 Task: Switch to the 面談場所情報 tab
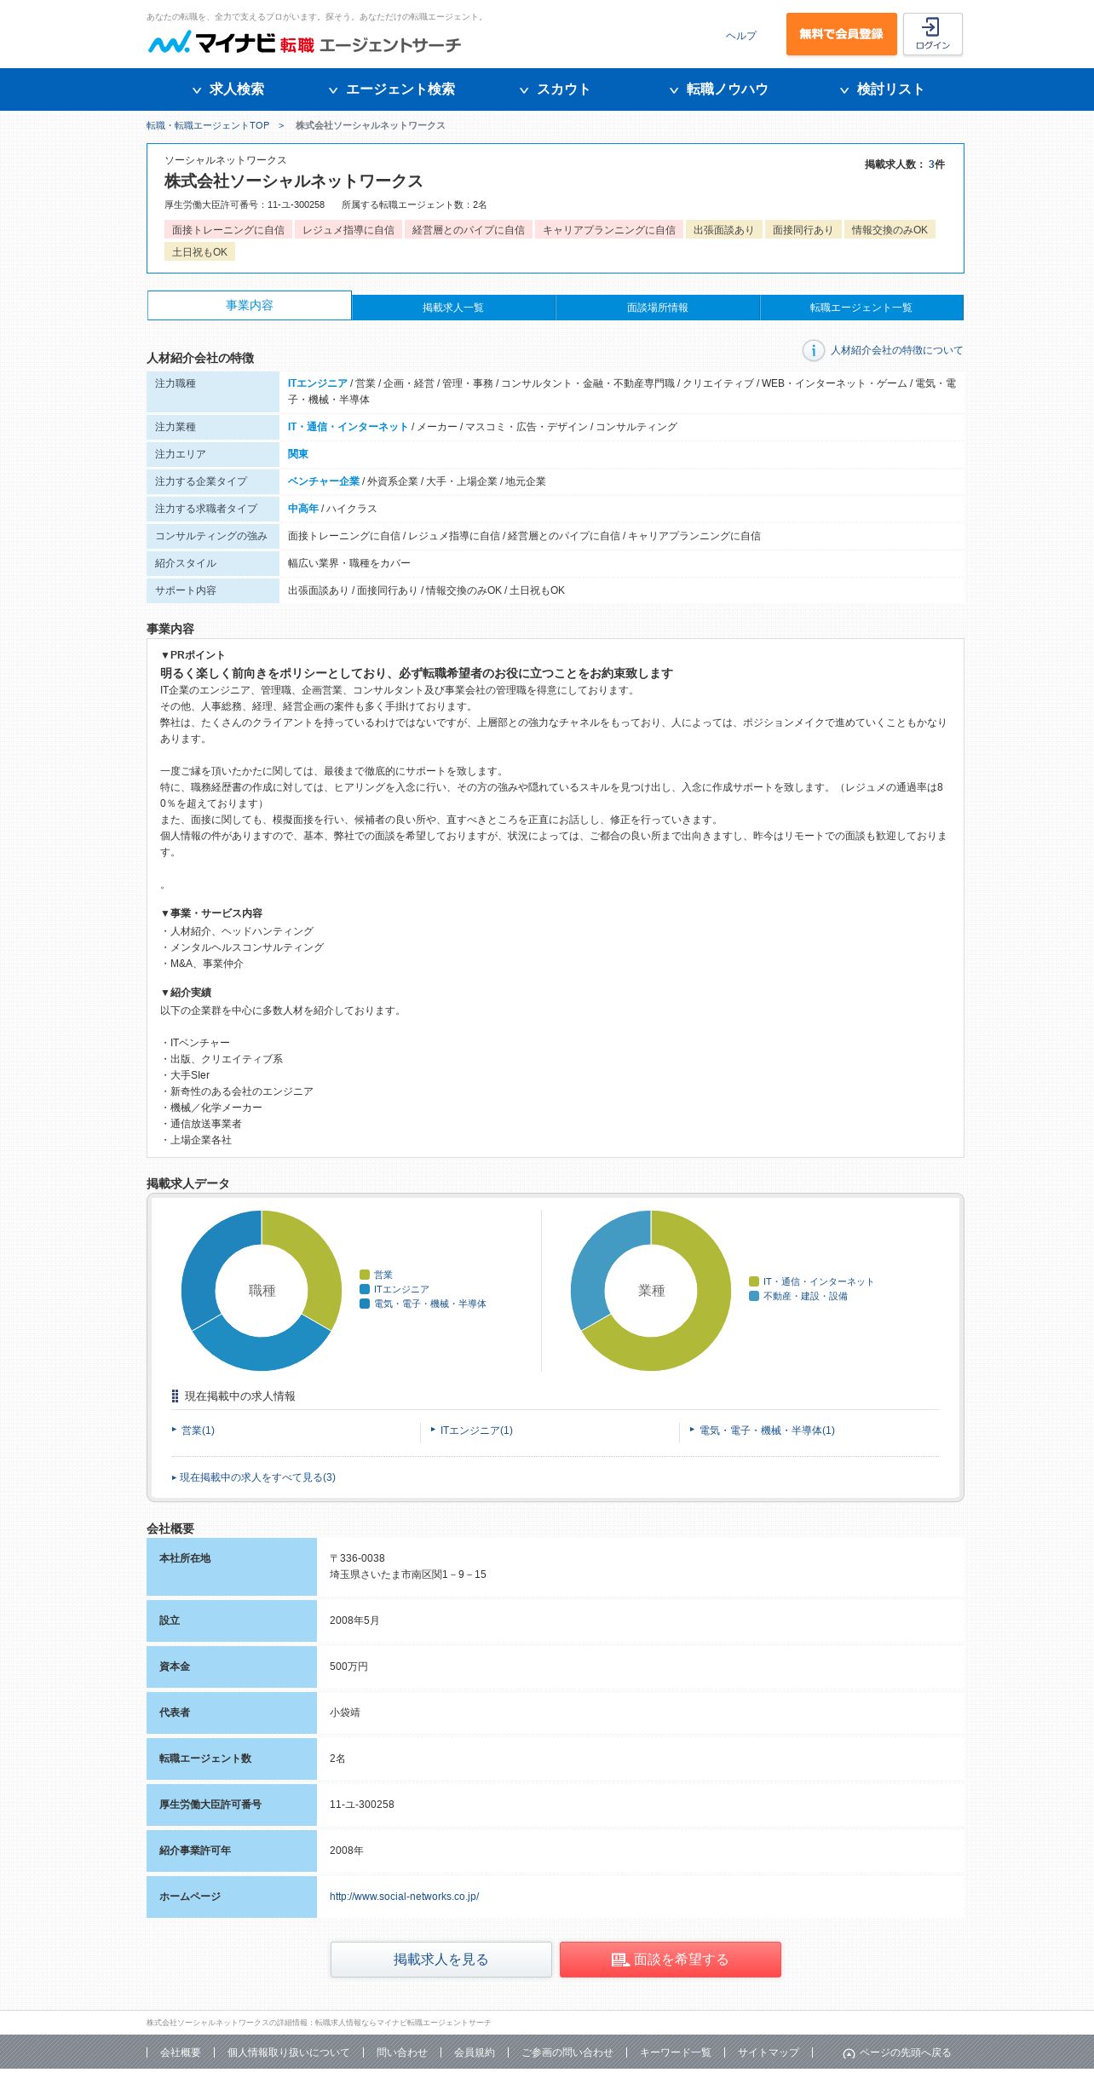(x=658, y=308)
